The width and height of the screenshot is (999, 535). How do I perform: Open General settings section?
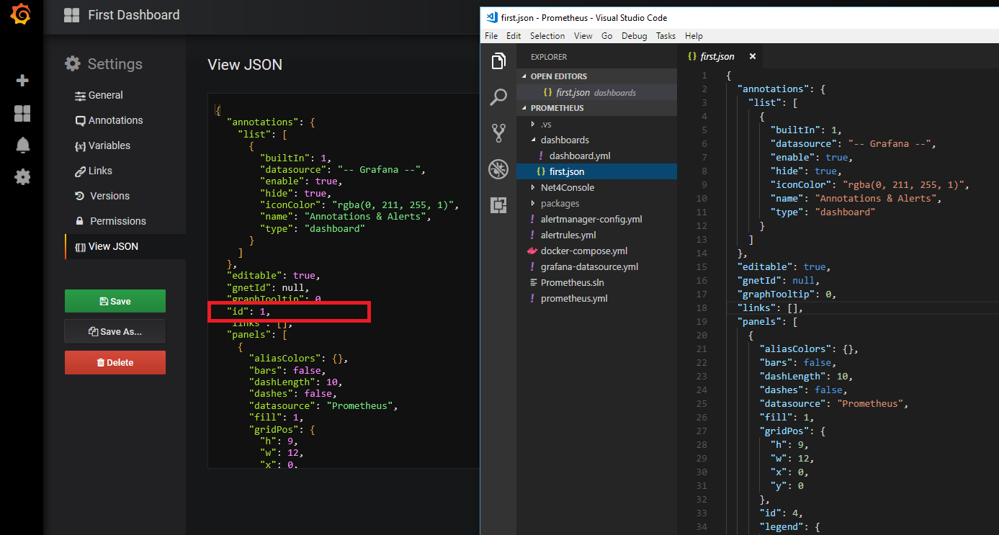coord(99,95)
